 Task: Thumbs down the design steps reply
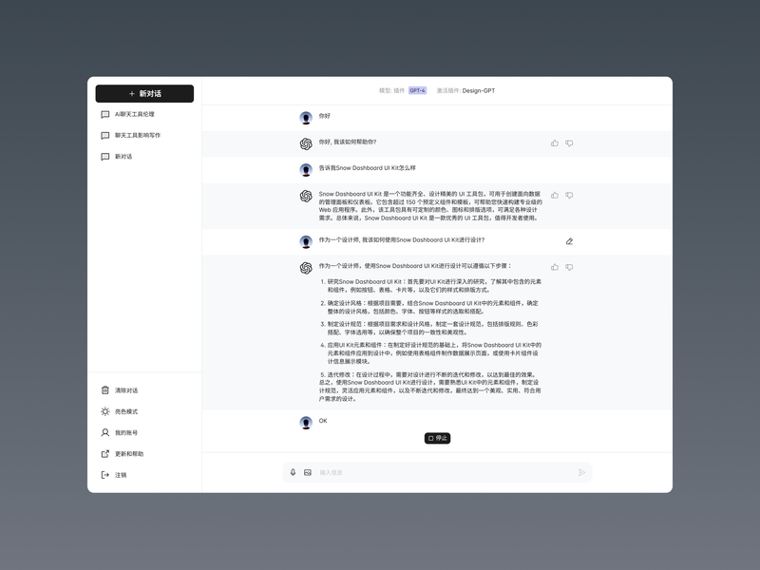(569, 267)
